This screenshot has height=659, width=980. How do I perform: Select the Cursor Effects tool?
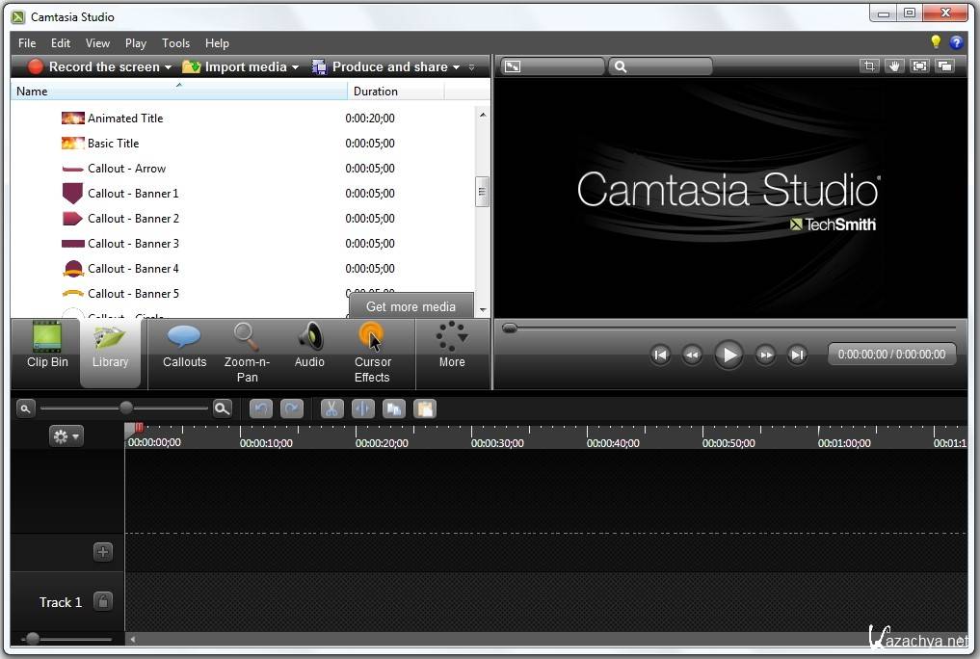(x=372, y=351)
